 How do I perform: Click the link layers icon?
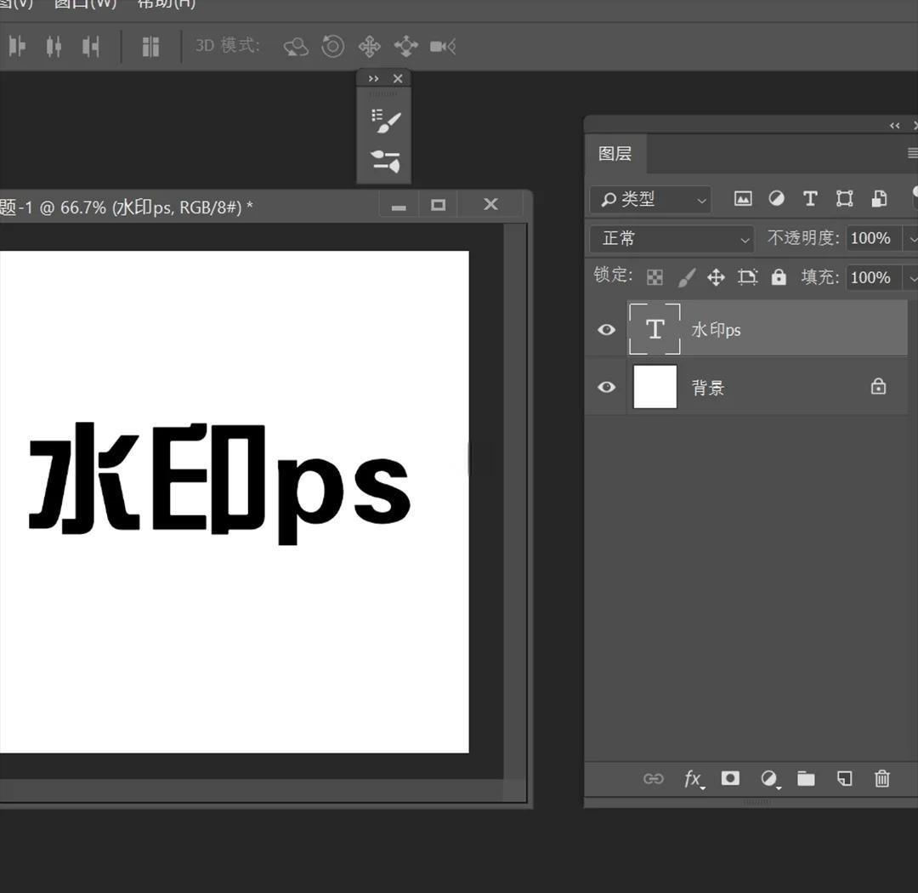(653, 778)
